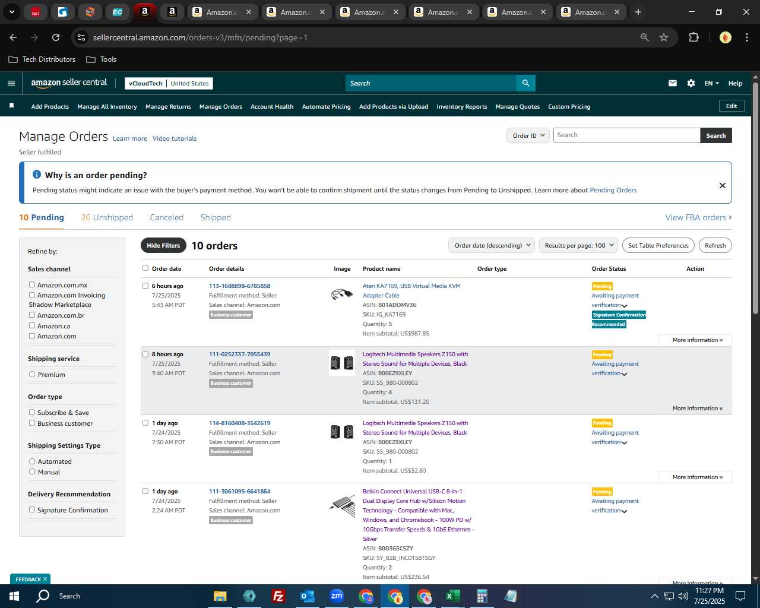Viewport: 760px width, 608px height.
Task: Open the mail messages icon
Action: [x=672, y=83]
